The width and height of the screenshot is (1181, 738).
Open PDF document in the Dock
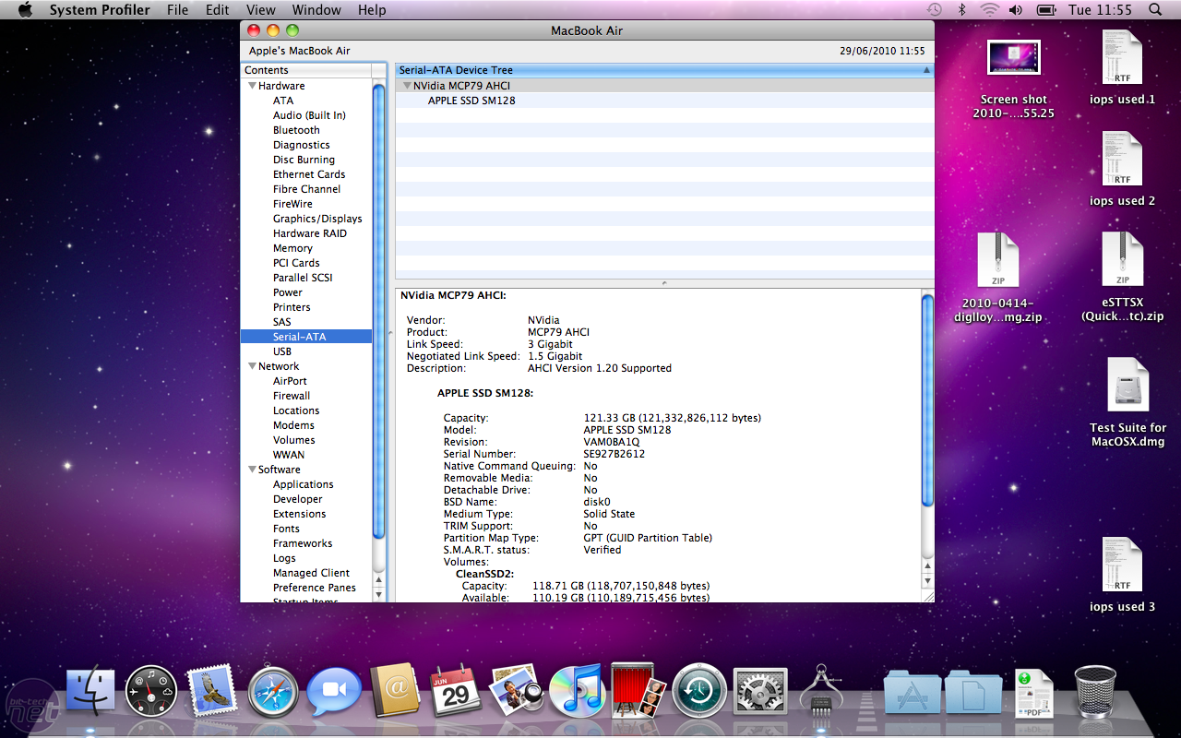coord(1034,694)
